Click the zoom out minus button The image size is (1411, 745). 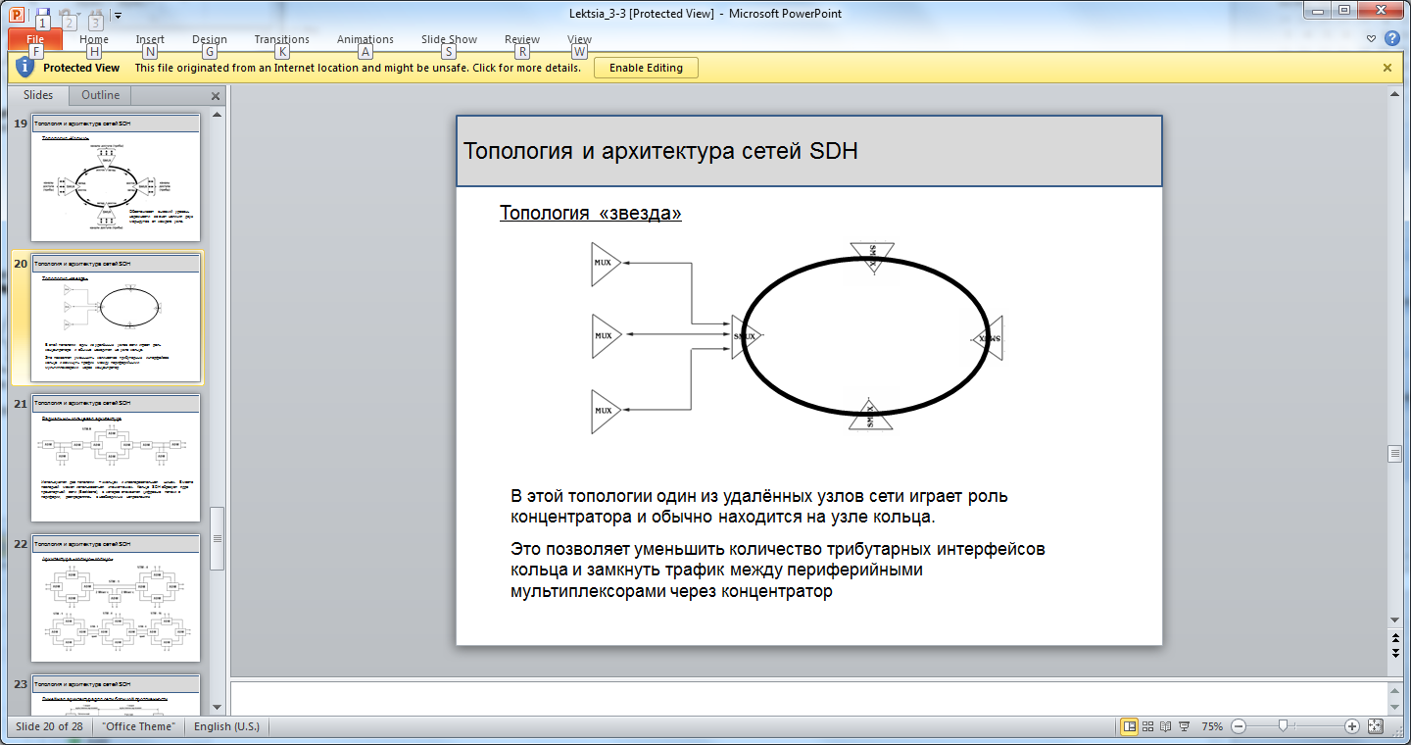tap(1239, 726)
